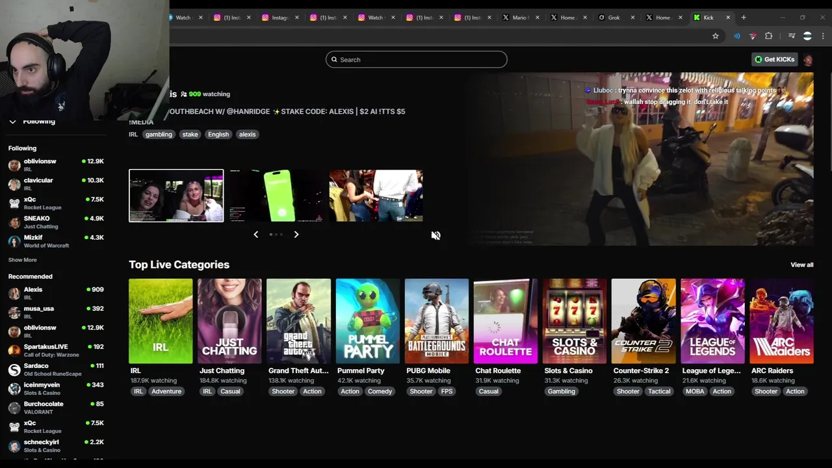Click the alexis tag
Image resolution: width=832 pixels, height=468 pixels.
pyautogui.click(x=247, y=135)
